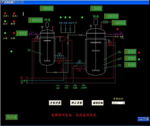Click the 暂停 red status light
Screen dimensions: 150x126
(x=14, y=21)
